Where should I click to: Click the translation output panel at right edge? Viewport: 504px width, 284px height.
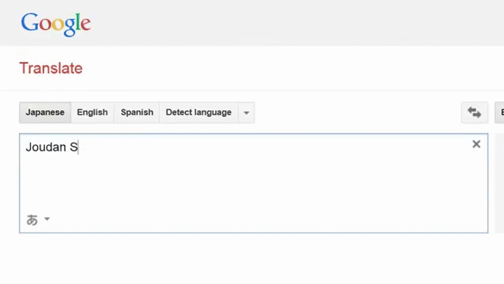[500, 182]
